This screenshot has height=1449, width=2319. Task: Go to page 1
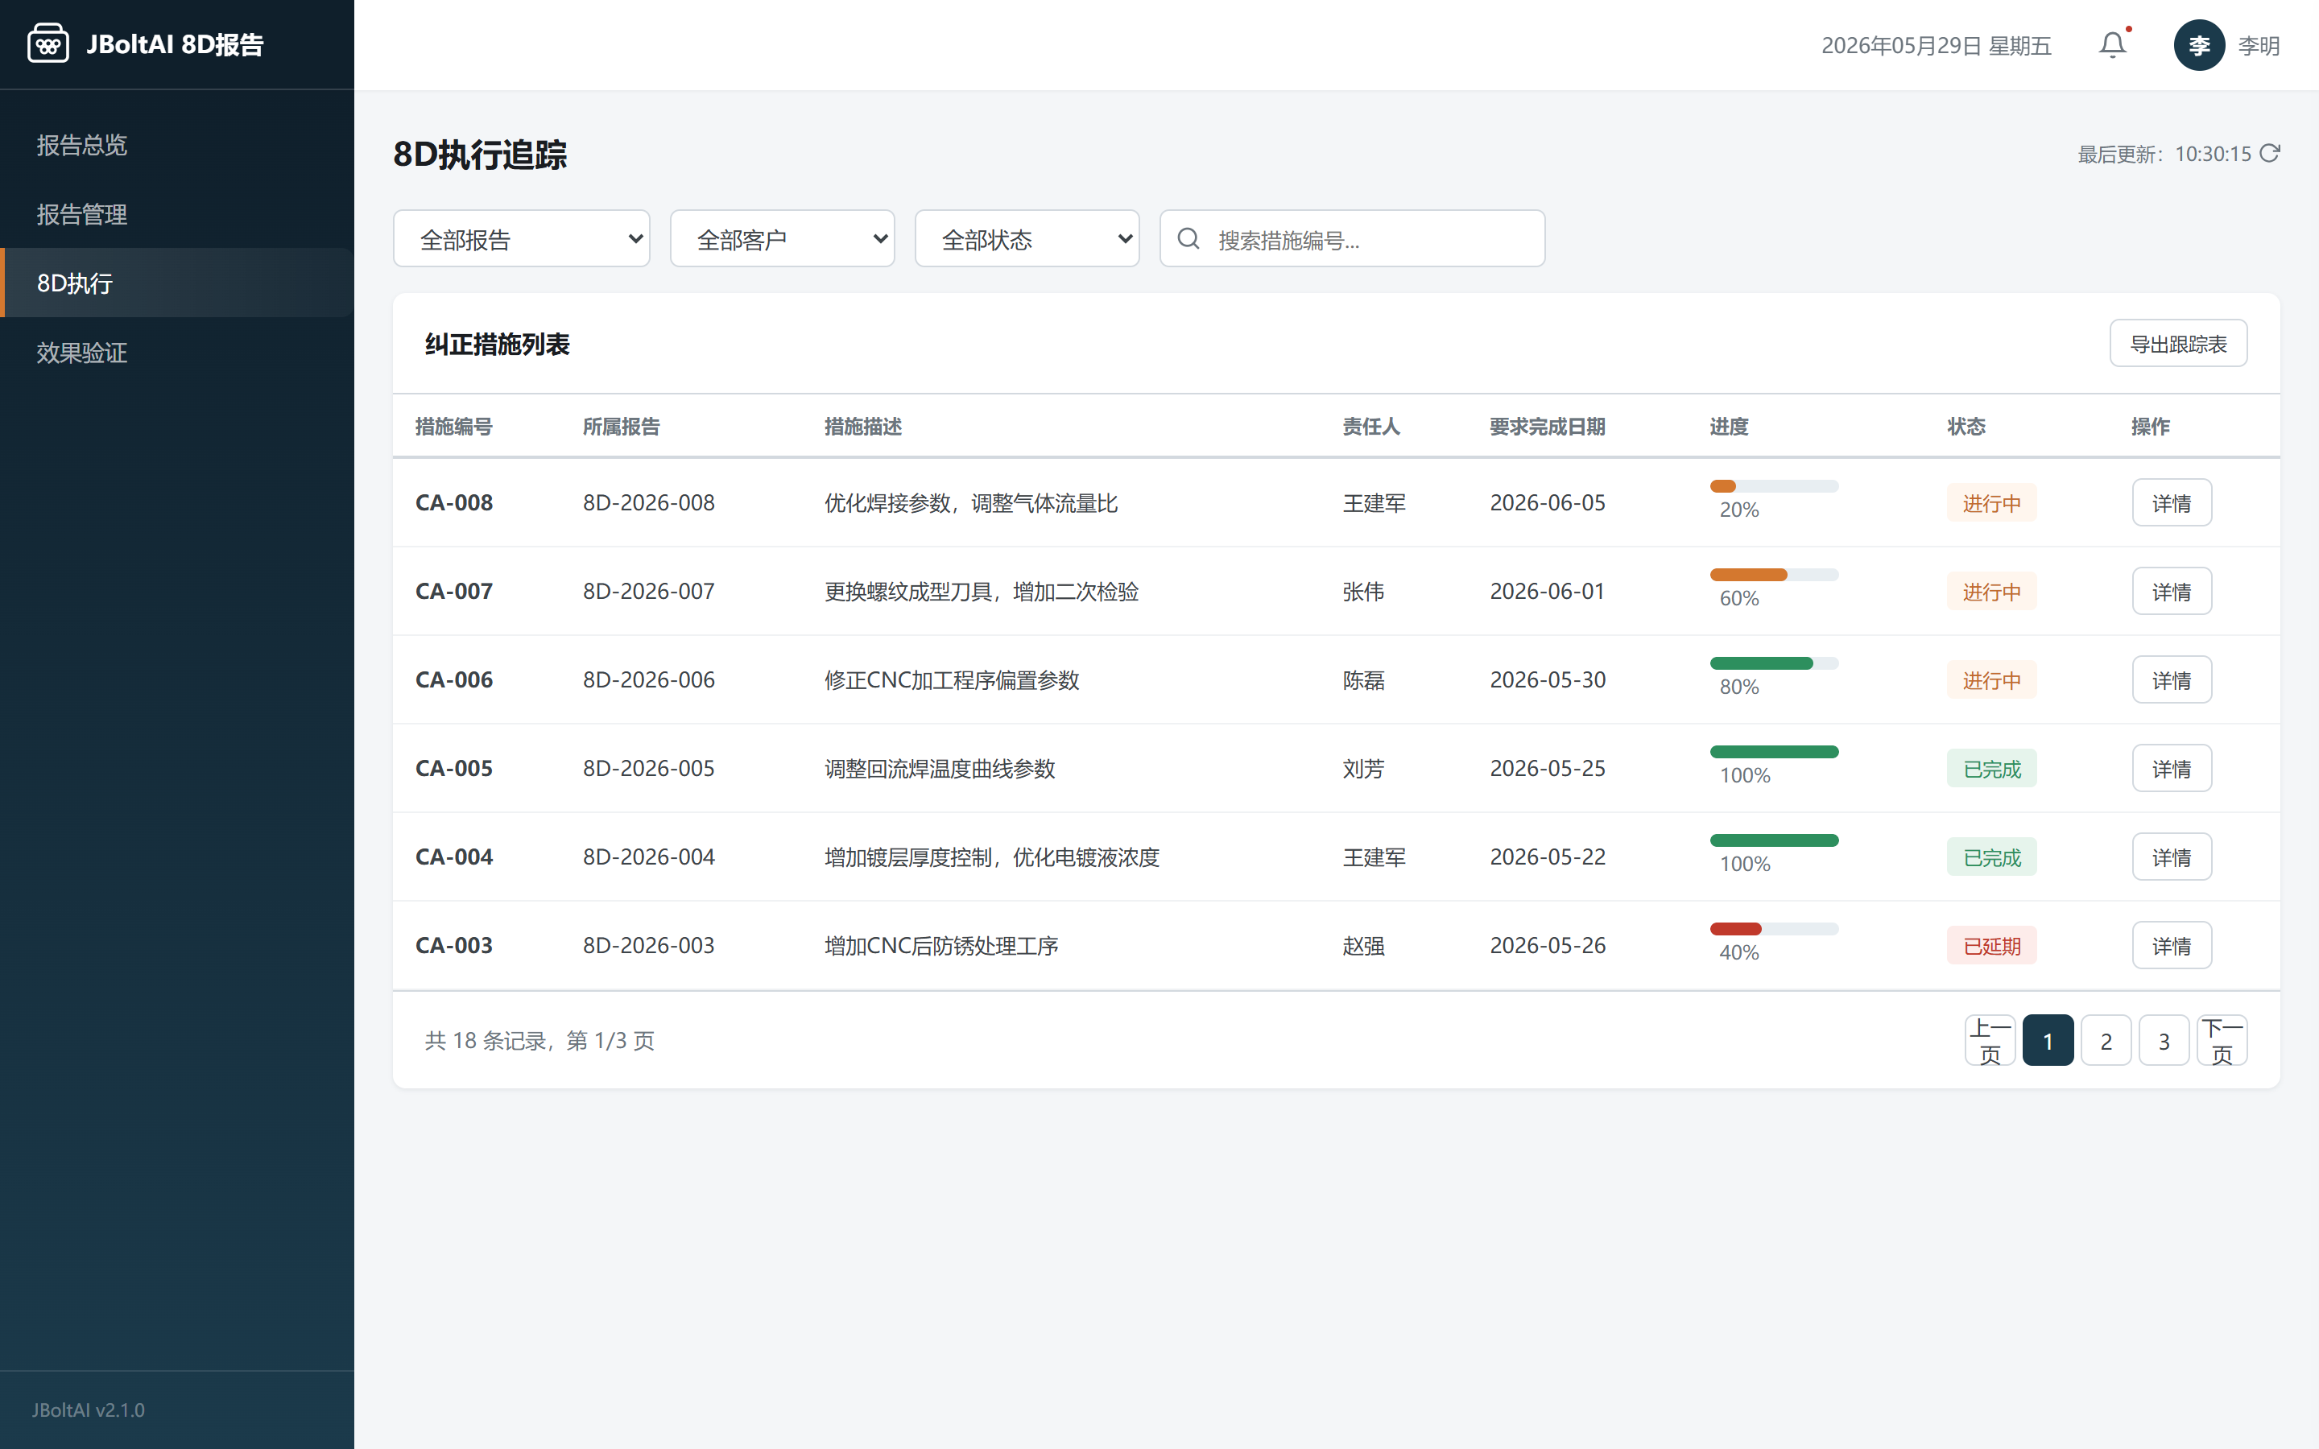(x=2048, y=1041)
